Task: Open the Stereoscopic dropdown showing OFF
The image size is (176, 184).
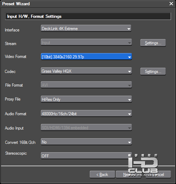Action: click(86, 156)
